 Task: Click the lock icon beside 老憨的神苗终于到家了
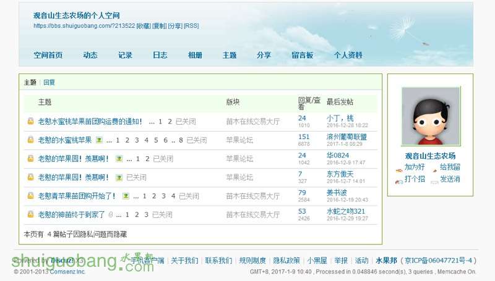pos(30,214)
